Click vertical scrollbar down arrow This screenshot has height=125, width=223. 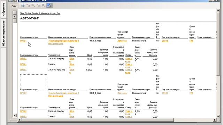tap(218, 117)
